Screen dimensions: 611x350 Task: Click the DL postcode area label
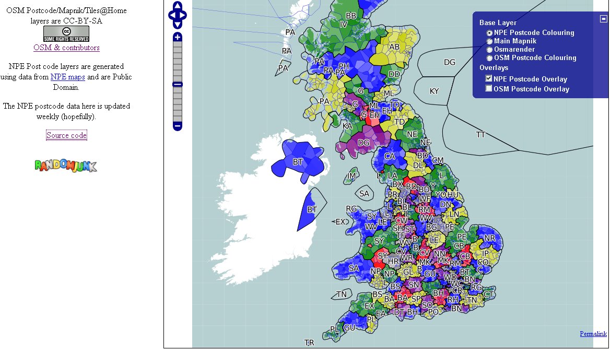(418, 165)
